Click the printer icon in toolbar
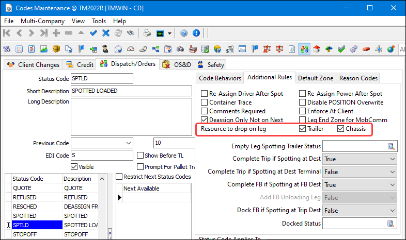This screenshot has width=406, height=240. 147,33
